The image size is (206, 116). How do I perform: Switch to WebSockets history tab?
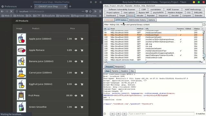137,20
